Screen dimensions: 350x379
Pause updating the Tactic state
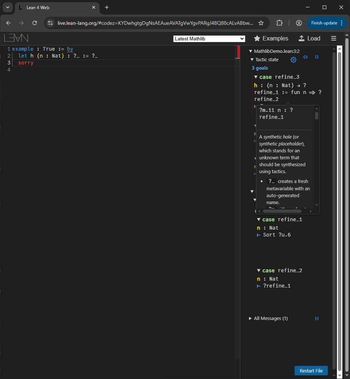pos(316,57)
